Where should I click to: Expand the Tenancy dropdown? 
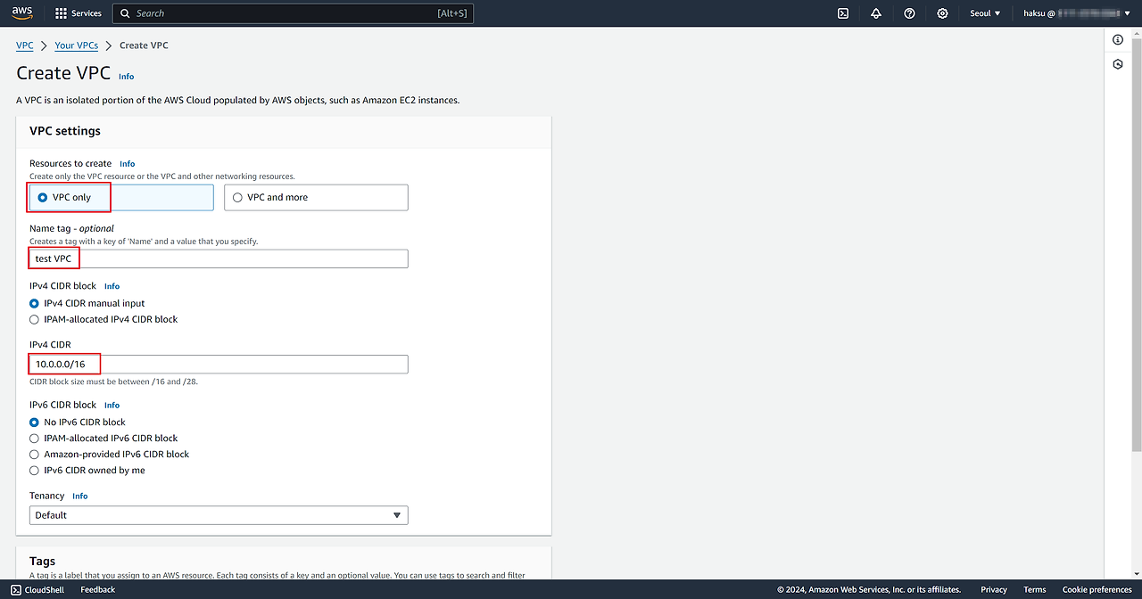click(219, 515)
